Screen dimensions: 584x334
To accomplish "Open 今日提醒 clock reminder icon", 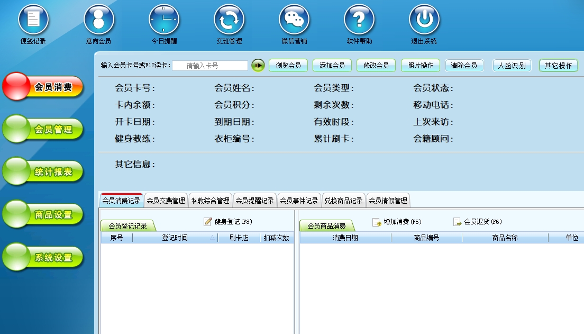I will (x=164, y=20).
